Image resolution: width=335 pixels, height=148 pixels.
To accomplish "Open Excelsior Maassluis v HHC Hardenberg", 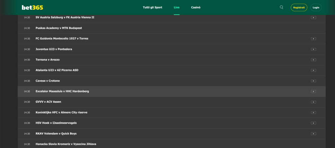I will (62, 91).
